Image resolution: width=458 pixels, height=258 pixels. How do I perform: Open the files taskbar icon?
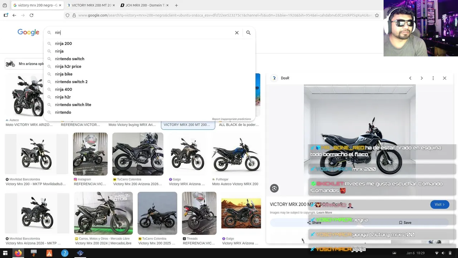click(34, 253)
